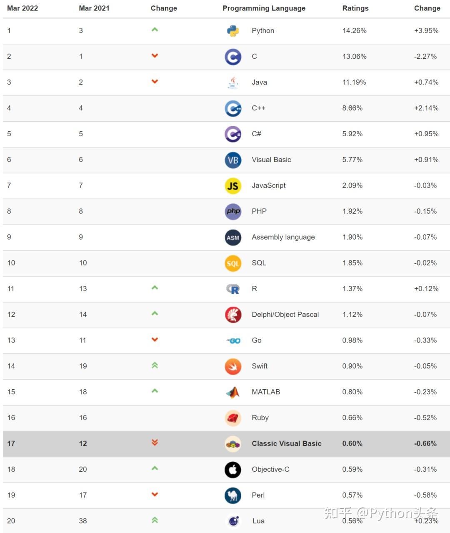Click the Ratings column header
450x533 pixels.
click(x=355, y=8)
